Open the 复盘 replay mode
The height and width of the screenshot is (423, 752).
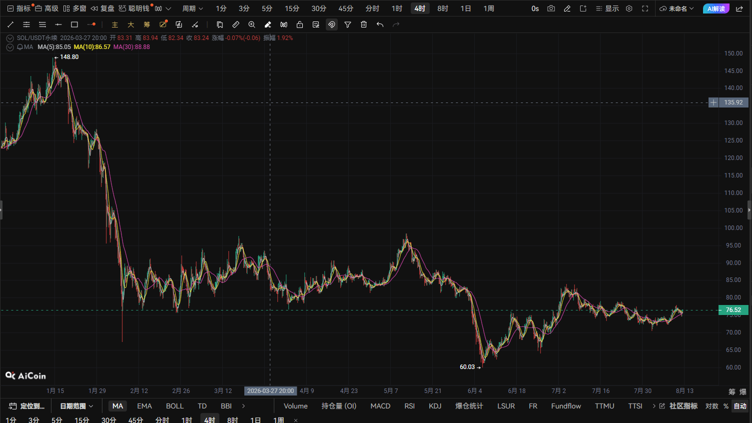click(102, 8)
